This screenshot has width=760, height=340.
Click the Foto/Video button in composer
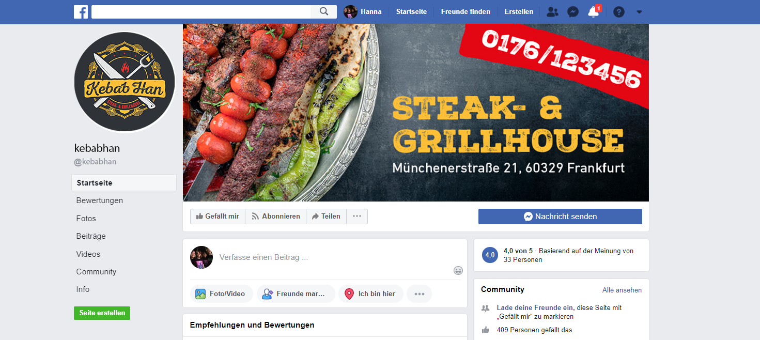click(221, 293)
